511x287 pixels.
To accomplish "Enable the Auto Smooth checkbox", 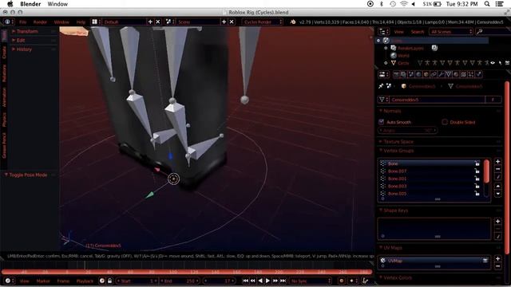I will pyautogui.click(x=381, y=122).
